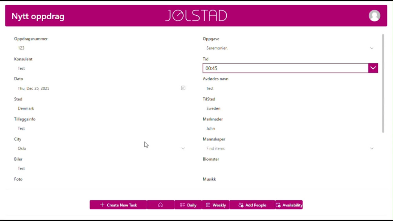Viewport: 393px width, 221px height.
Task: Open Mannskaper Find items combo box
Action: (x=290, y=148)
